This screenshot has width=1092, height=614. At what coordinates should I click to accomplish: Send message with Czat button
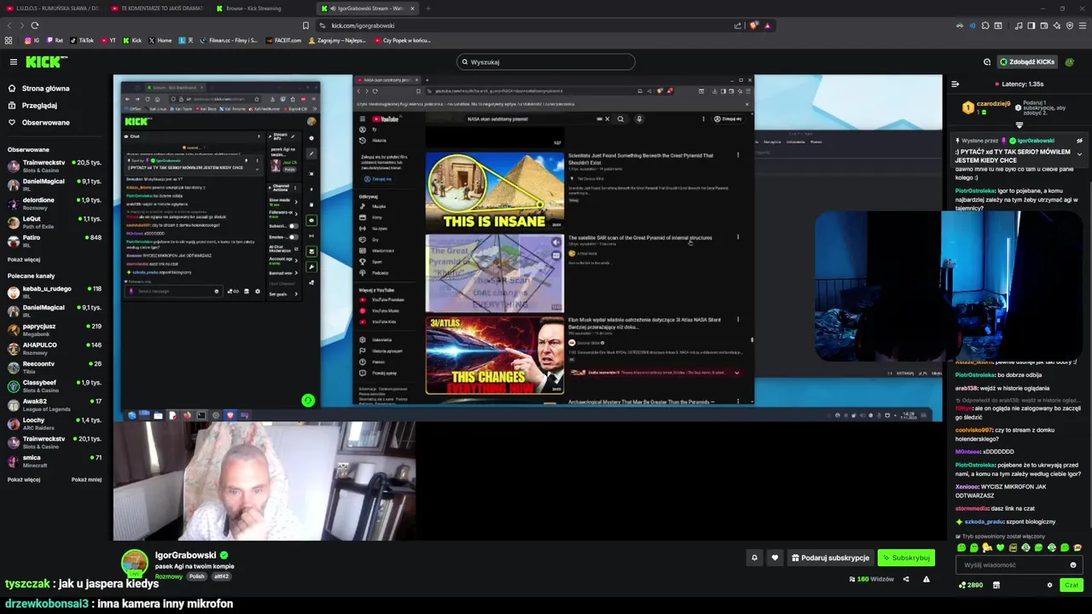pyautogui.click(x=1072, y=585)
